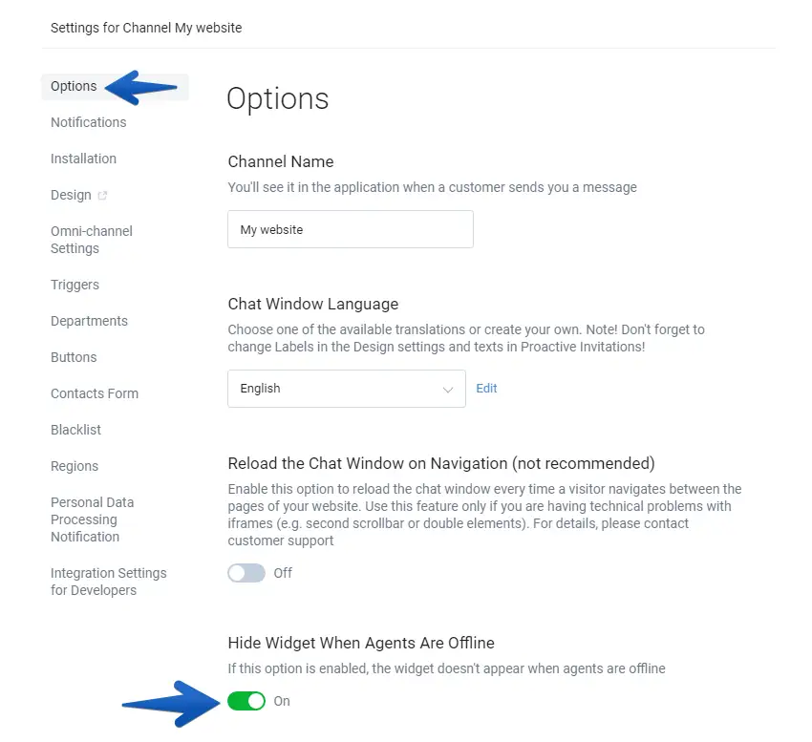Open Omni-channel Settings

91,240
